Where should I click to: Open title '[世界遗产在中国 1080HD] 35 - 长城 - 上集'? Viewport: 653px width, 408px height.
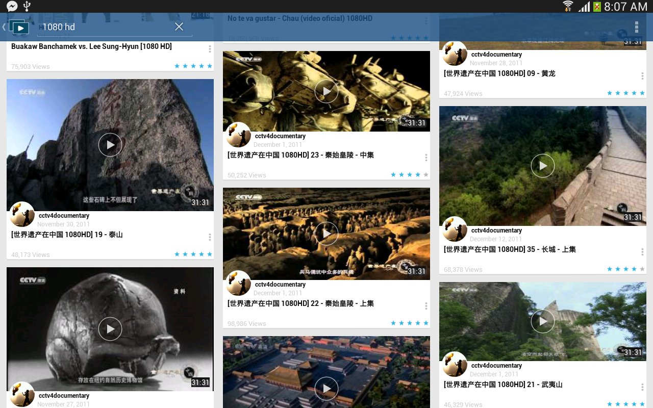click(510, 249)
